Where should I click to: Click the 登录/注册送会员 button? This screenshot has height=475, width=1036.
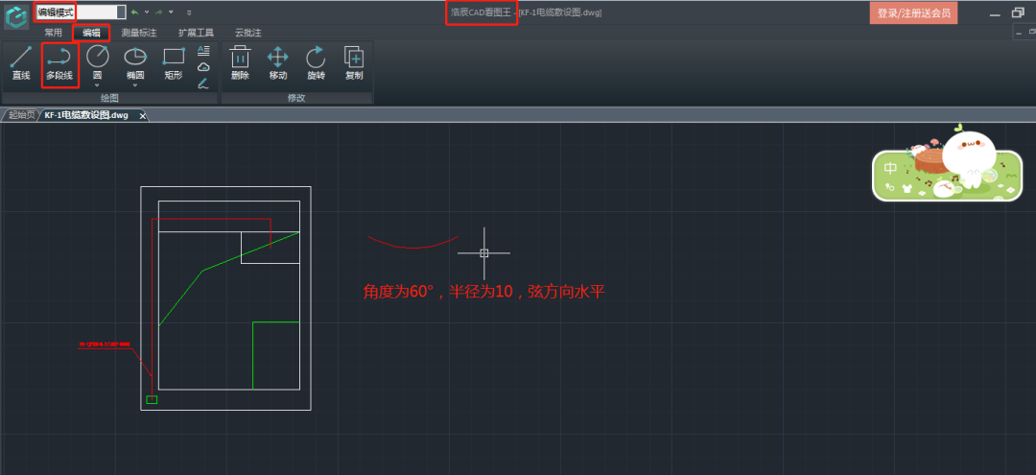[913, 12]
